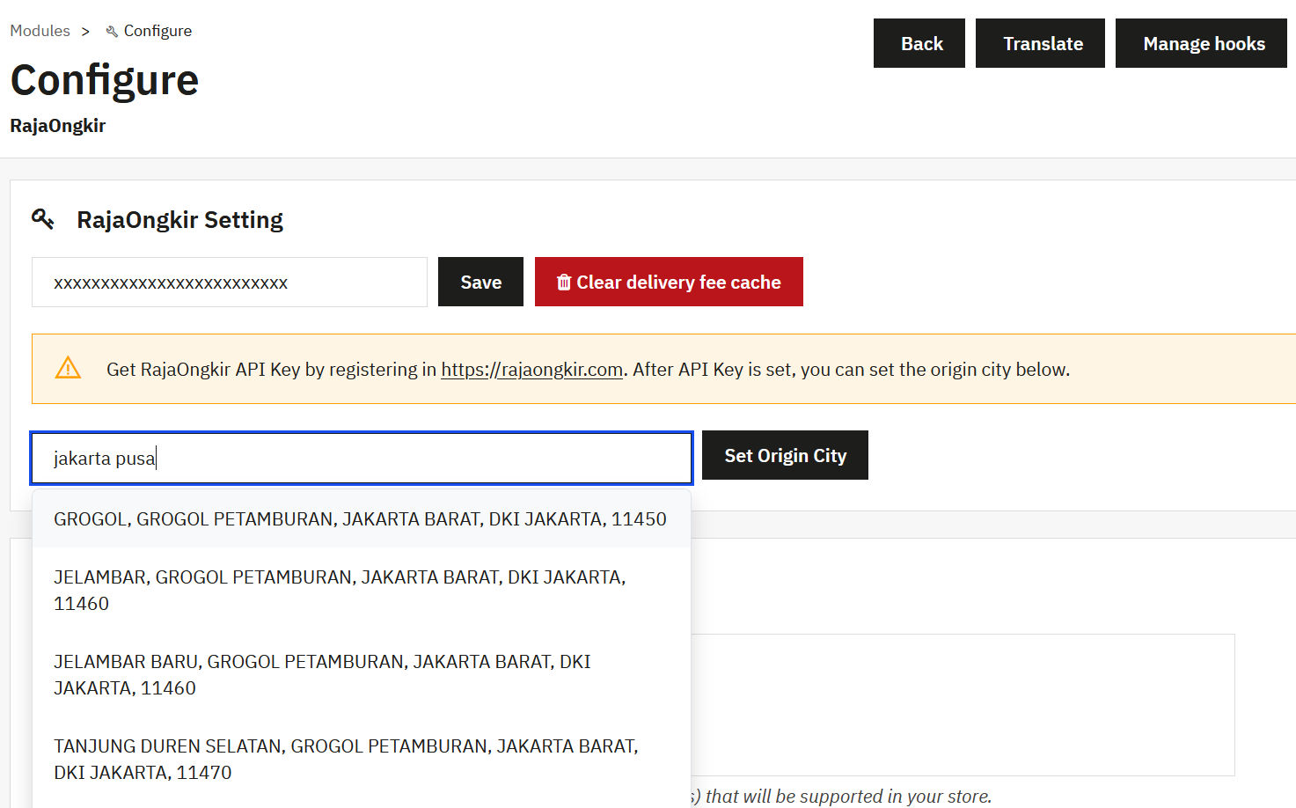Choose the JELAMBAR 11460 suggestion
Viewport: 1296px width, 808px height.
tap(361, 591)
